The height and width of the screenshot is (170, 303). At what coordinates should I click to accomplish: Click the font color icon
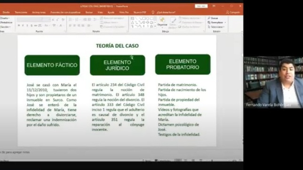coord(61,25)
